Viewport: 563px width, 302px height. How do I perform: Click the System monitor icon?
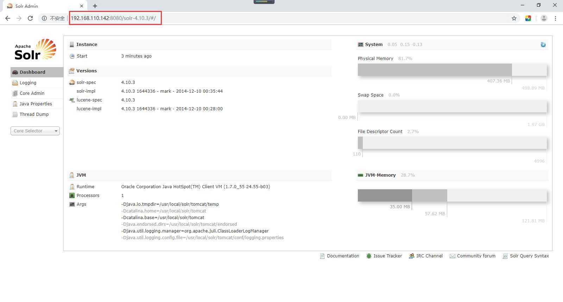361,45
